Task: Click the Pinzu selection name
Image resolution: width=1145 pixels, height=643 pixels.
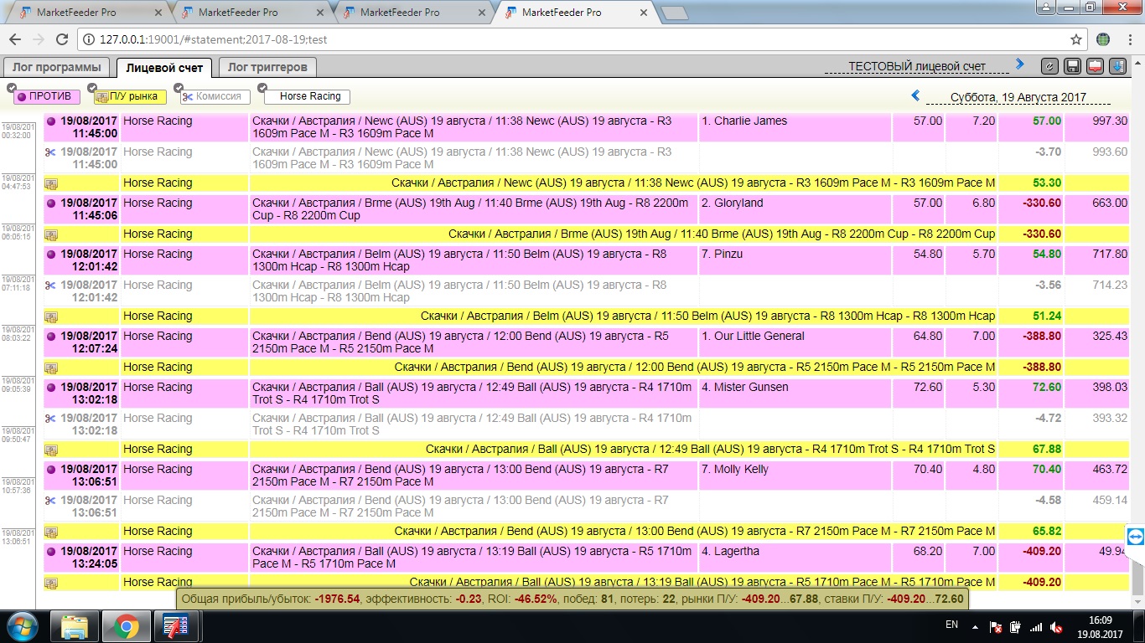Action: pyautogui.click(x=723, y=255)
